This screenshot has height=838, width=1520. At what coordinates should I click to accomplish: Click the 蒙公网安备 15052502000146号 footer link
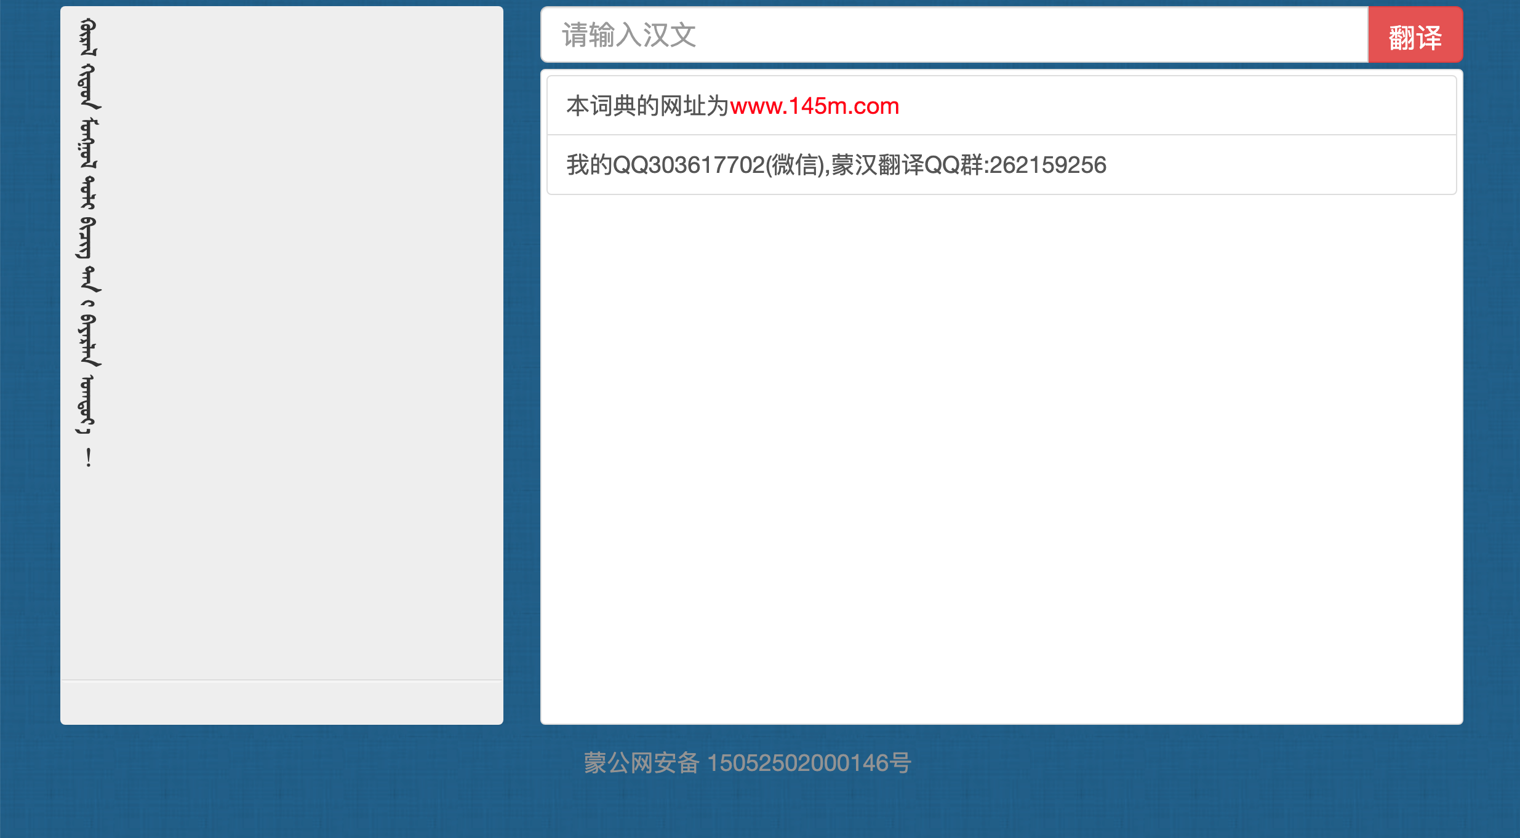pyautogui.click(x=746, y=763)
